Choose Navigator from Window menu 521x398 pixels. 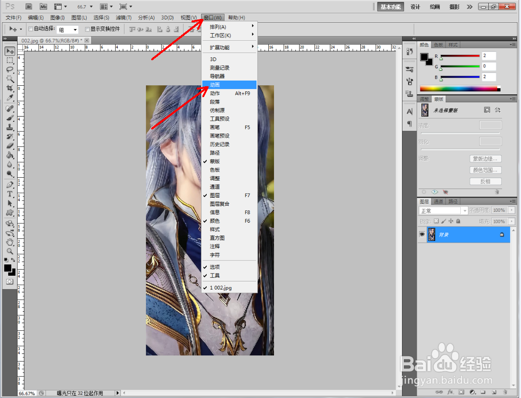coord(229,76)
